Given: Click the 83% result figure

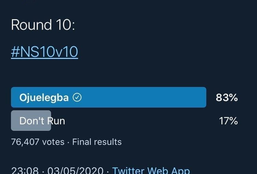Looking at the screenshot, I should (x=227, y=98).
